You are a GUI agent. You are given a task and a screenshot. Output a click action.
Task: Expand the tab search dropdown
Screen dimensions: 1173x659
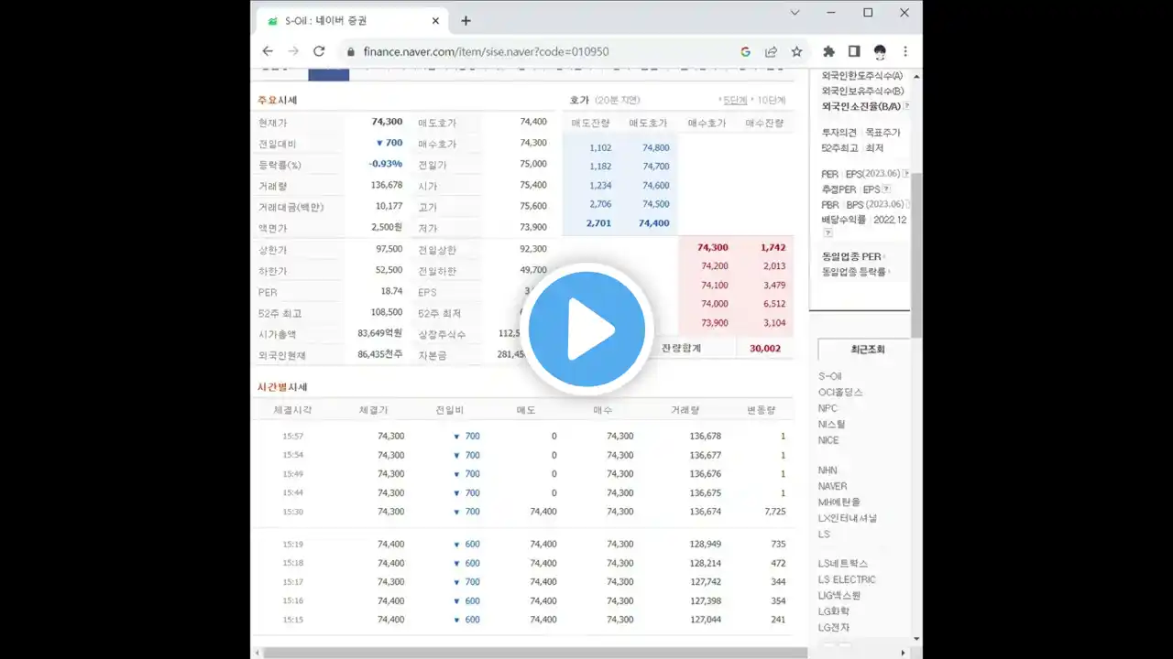pos(795,13)
